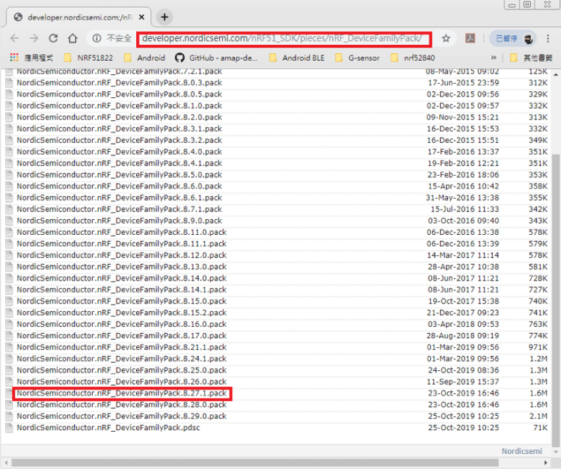
Task: Open DeviceFamilyPack.8.6.0.pack link
Action: [x=119, y=186]
